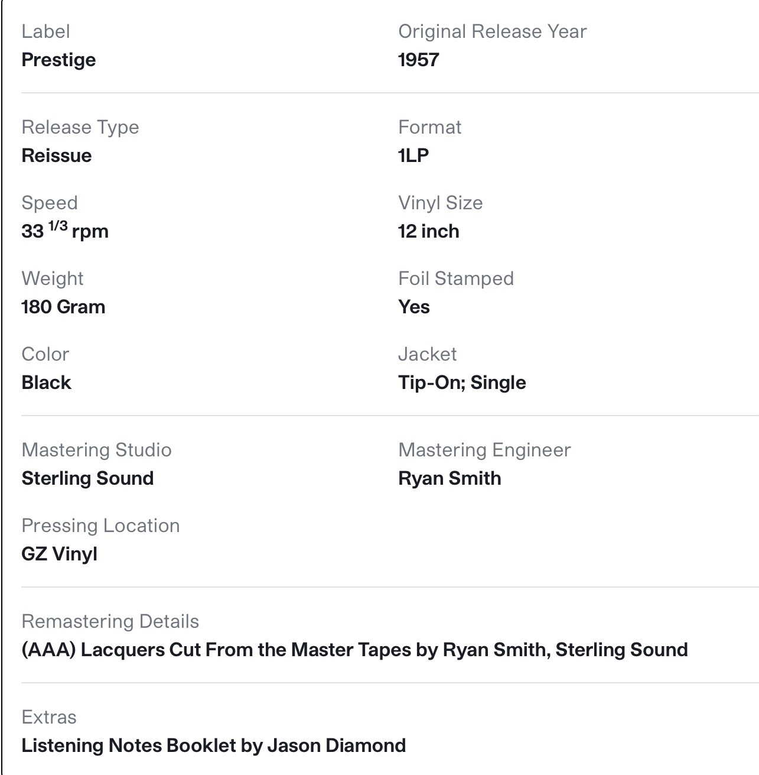Click Sterling Sound mastering studio
Viewport: 759px width, 775px height.
tap(87, 478)
